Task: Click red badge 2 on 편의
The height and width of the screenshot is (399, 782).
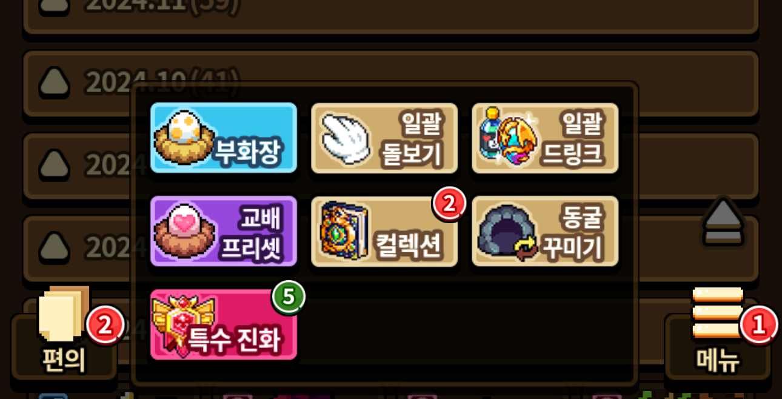Action: [105, 326]
